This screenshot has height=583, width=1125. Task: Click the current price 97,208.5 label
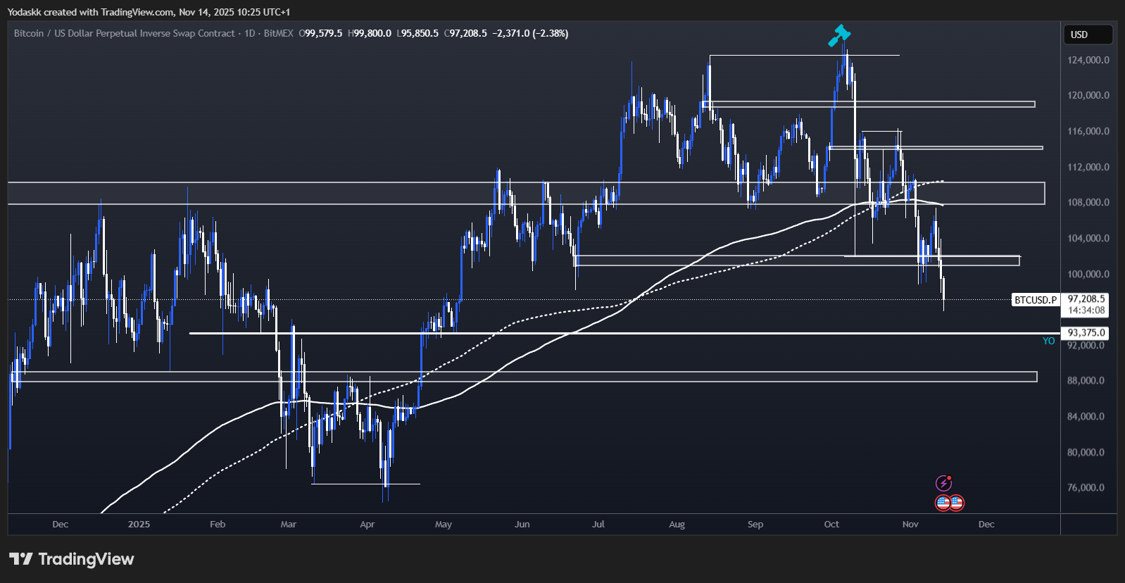(x=1086, y=299)
